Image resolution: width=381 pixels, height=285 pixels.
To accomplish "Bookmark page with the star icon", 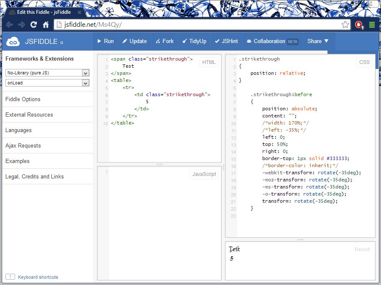I will tap(345, 25).
